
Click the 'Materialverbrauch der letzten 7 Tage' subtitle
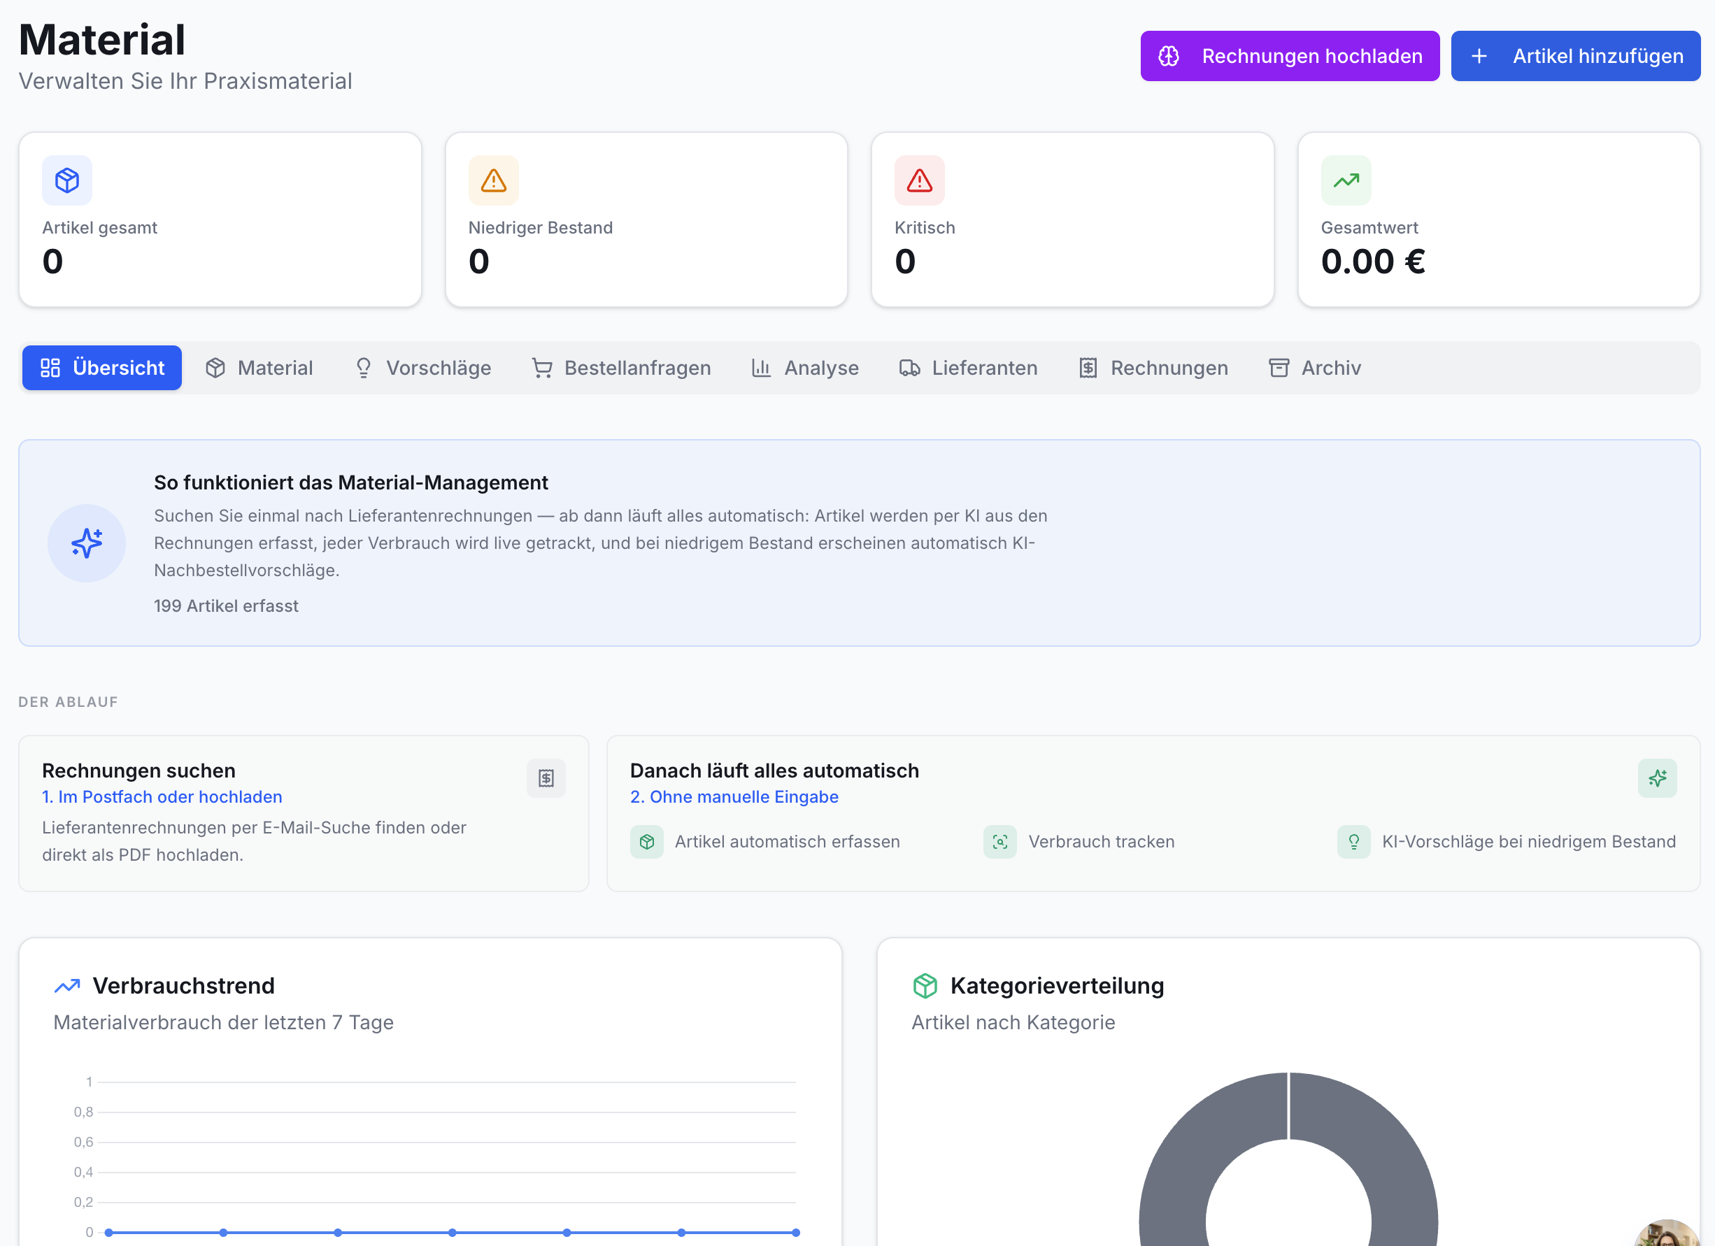point(224,1022)
